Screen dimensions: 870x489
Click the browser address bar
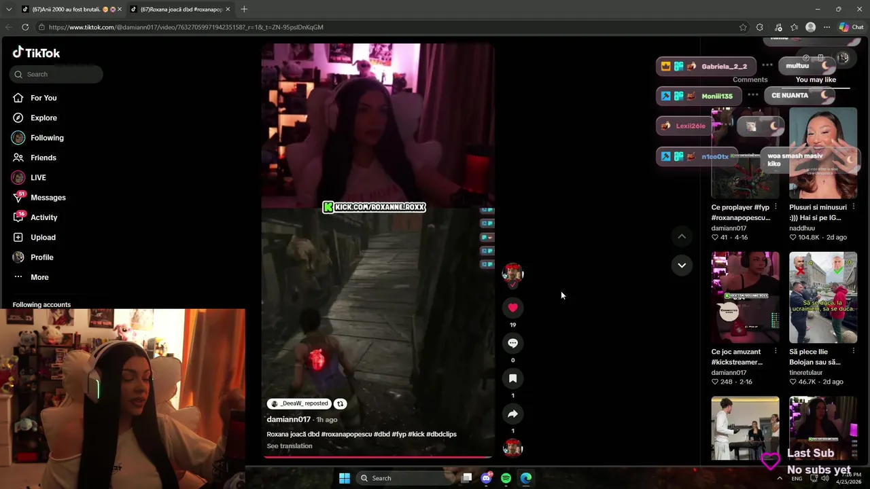tap(387, 27)
